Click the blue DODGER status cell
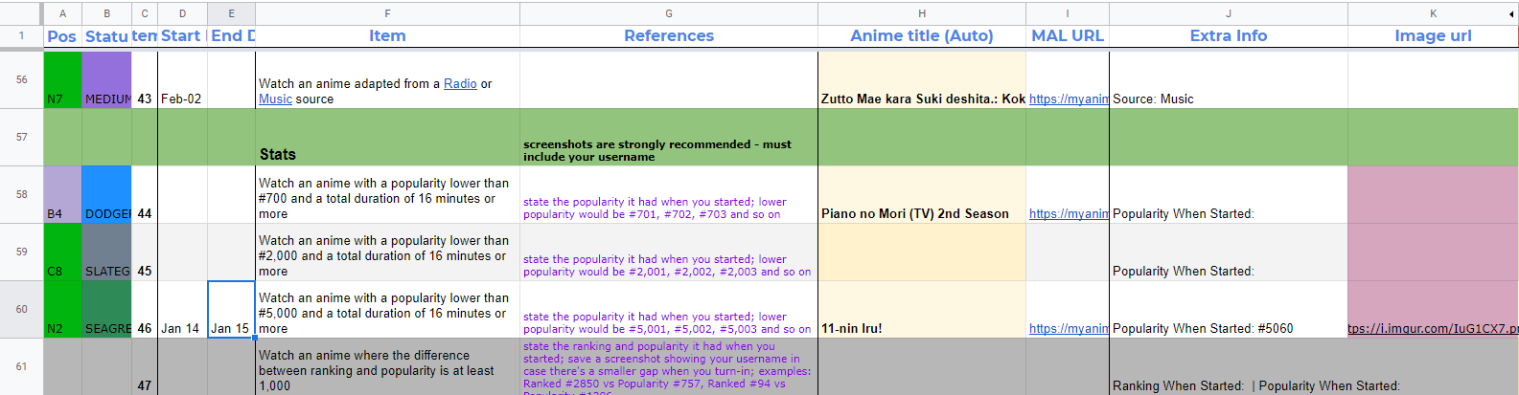 pyautogui.click(x=106, y=194)
